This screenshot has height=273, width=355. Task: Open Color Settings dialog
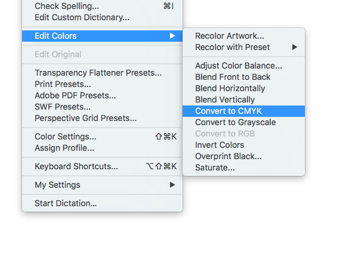103,136
